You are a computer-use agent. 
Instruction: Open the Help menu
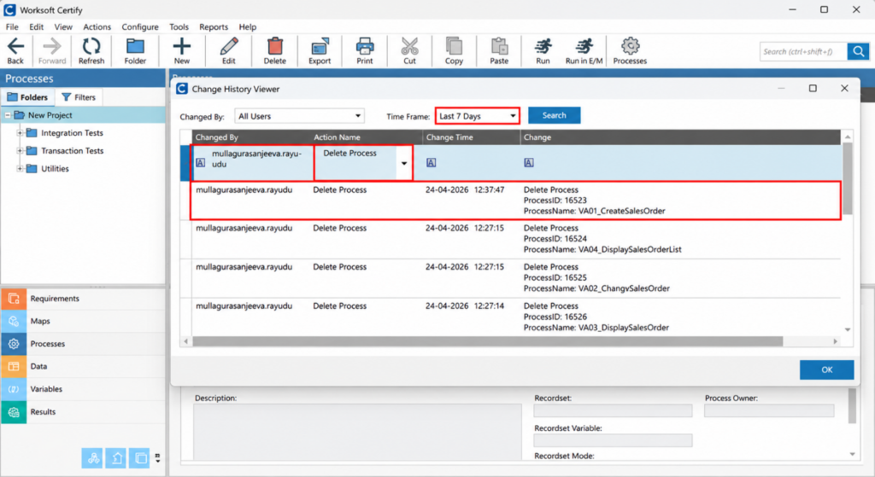click(x=247, y=26)
